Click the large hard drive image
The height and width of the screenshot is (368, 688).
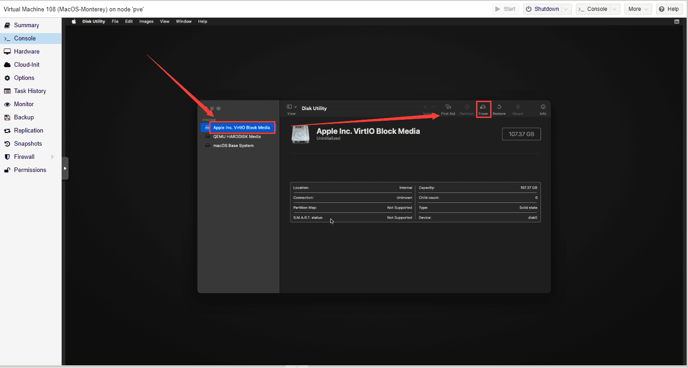click(300, 134)
